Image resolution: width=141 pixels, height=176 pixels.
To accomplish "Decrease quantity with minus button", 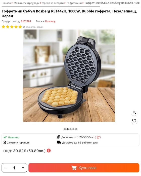I will (5, 168).
